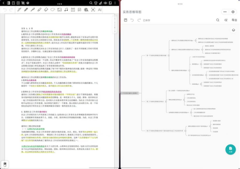Viewport: 240px width, 169px height.
Task: Select the fountain pen tool
Action: [x=19, y=10]
